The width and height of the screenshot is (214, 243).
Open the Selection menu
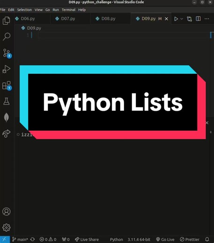click(x=24, y=10)
